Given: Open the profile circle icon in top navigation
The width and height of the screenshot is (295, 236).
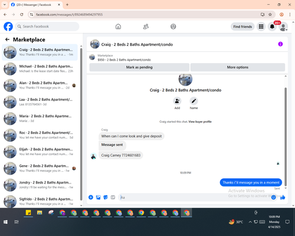Looking at the screenshot, I should click(173, 27).
